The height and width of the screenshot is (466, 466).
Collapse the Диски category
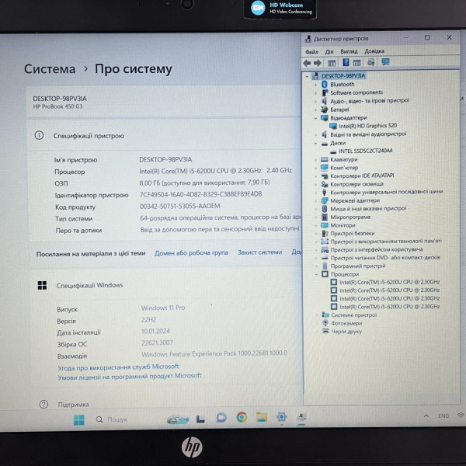tap(315, 143)
